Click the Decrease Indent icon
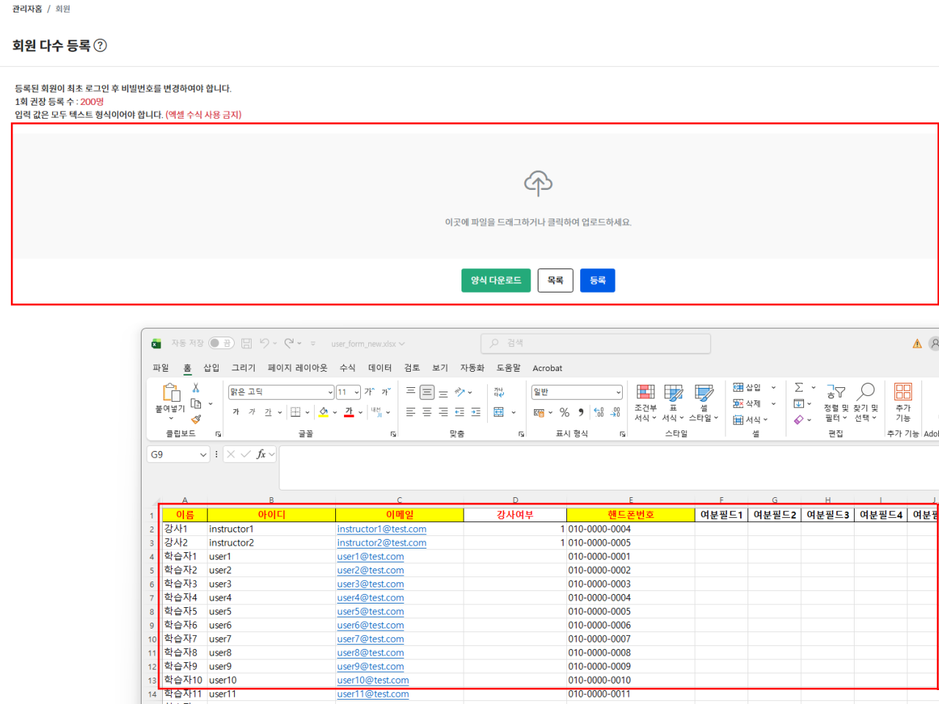 459,412
